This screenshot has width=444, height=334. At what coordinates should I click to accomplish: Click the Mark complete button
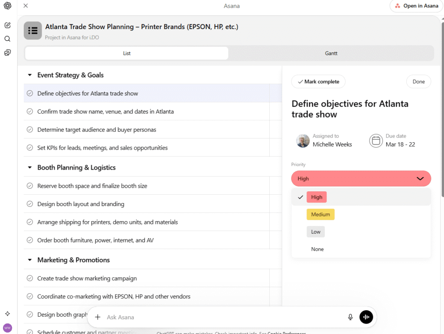(318, 82)
